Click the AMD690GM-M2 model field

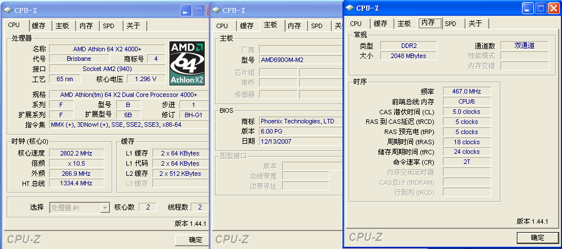coord(300,60)
